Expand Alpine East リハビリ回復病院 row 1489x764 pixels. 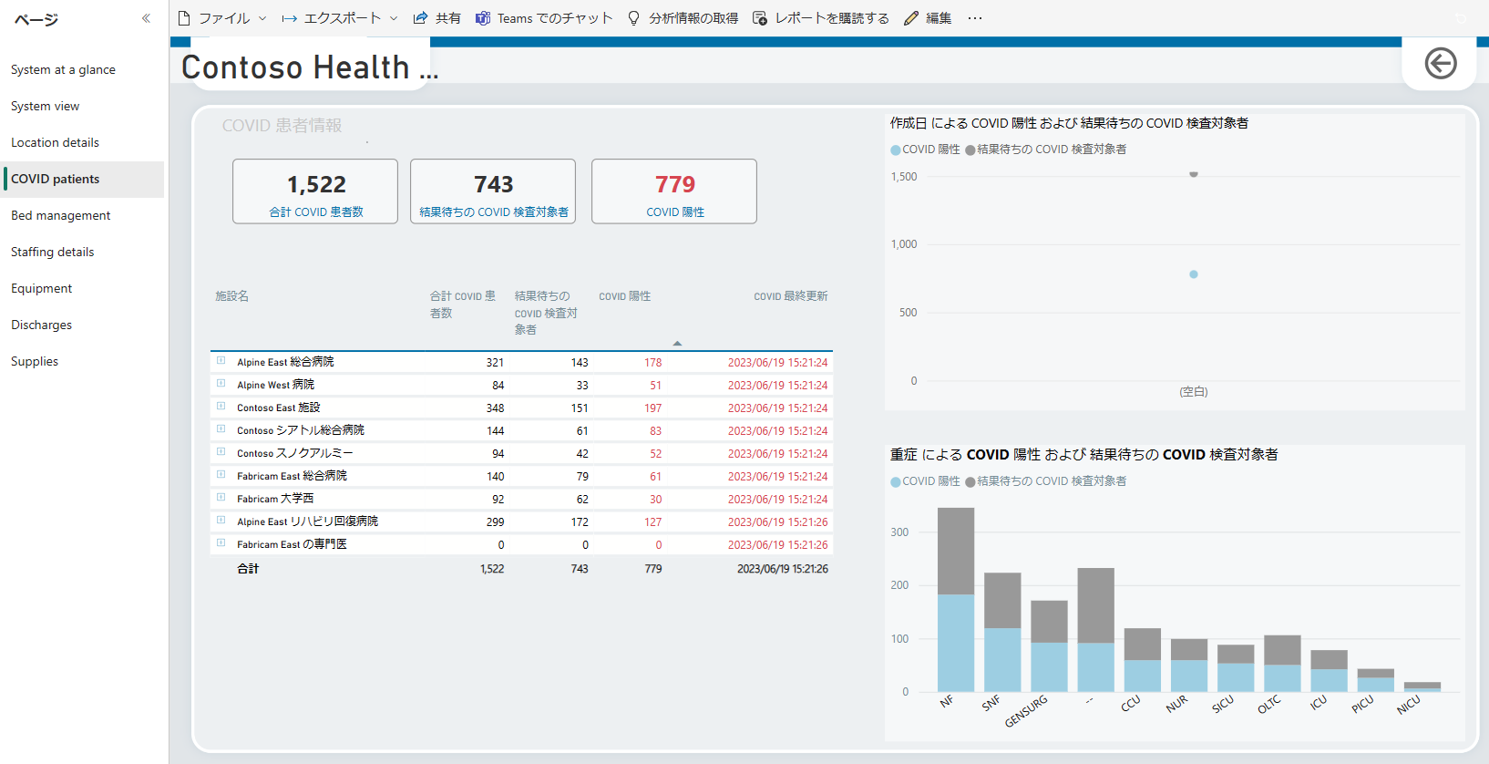(x=221, y=521)
